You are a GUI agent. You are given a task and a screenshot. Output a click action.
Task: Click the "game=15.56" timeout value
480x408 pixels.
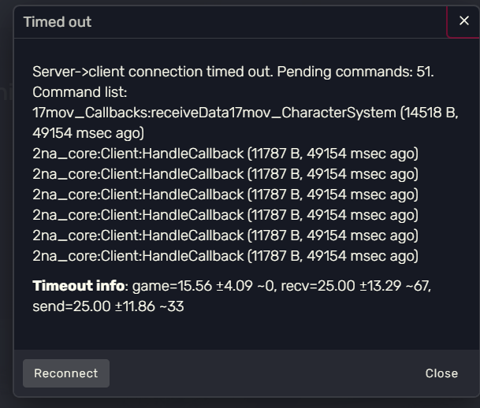172,286
